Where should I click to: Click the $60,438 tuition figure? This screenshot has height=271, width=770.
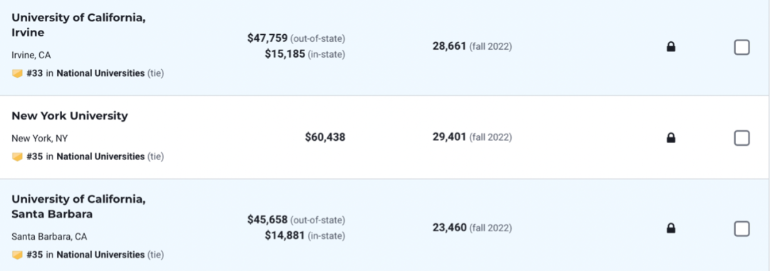pyautogui.click(x=325, y=137)
